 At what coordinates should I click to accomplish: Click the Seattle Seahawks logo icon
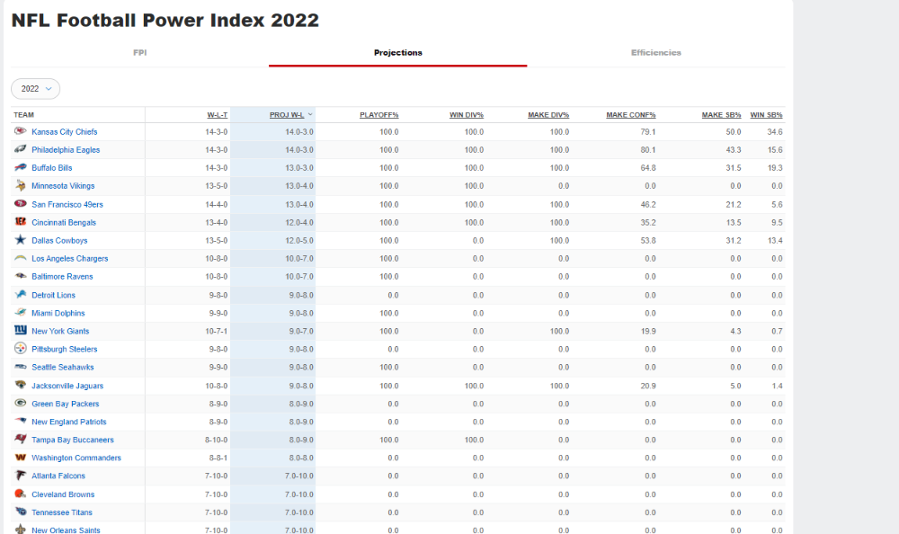tap(21, 367)
